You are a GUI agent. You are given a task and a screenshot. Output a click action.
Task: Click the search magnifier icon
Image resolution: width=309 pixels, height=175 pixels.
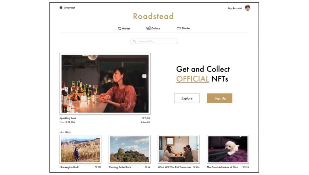point(134,41)
